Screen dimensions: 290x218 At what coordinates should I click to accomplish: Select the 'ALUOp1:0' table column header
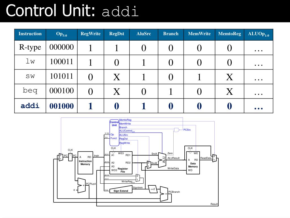pyautogui.click(x=259, y=35)
